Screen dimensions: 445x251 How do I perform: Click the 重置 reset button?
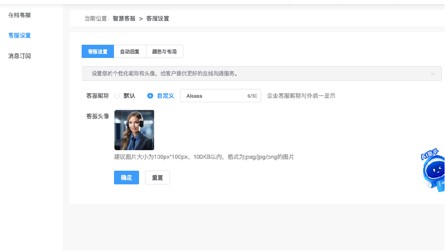coord(157,178)
